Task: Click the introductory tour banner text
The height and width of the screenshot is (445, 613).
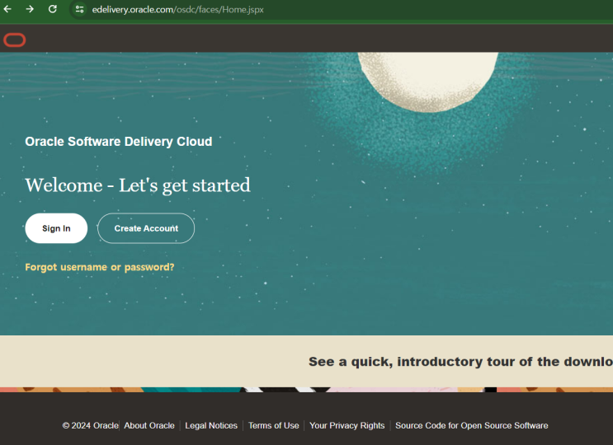Action: coord(460,362)
